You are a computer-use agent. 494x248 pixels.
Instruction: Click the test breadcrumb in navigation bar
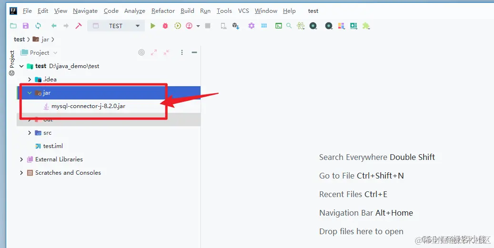coord(19,40)
